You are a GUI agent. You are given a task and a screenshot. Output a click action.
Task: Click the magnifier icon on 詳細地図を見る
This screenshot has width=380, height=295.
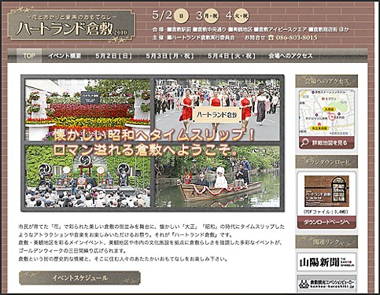pyautogui.click(x=304, y=142)
